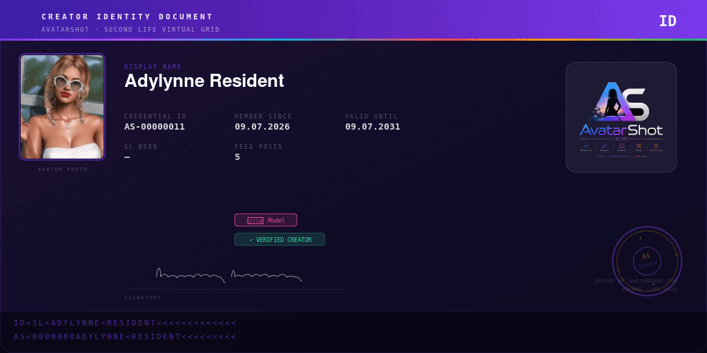
Task: Select the name "Adylynne Resident"
Action: click(x=204, y=81)
